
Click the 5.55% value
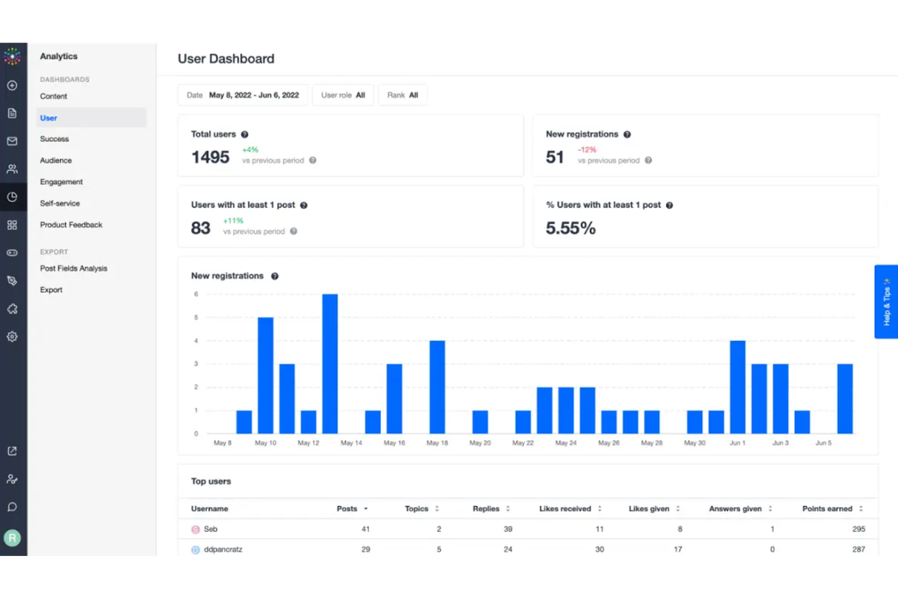[x=570, y=228]
